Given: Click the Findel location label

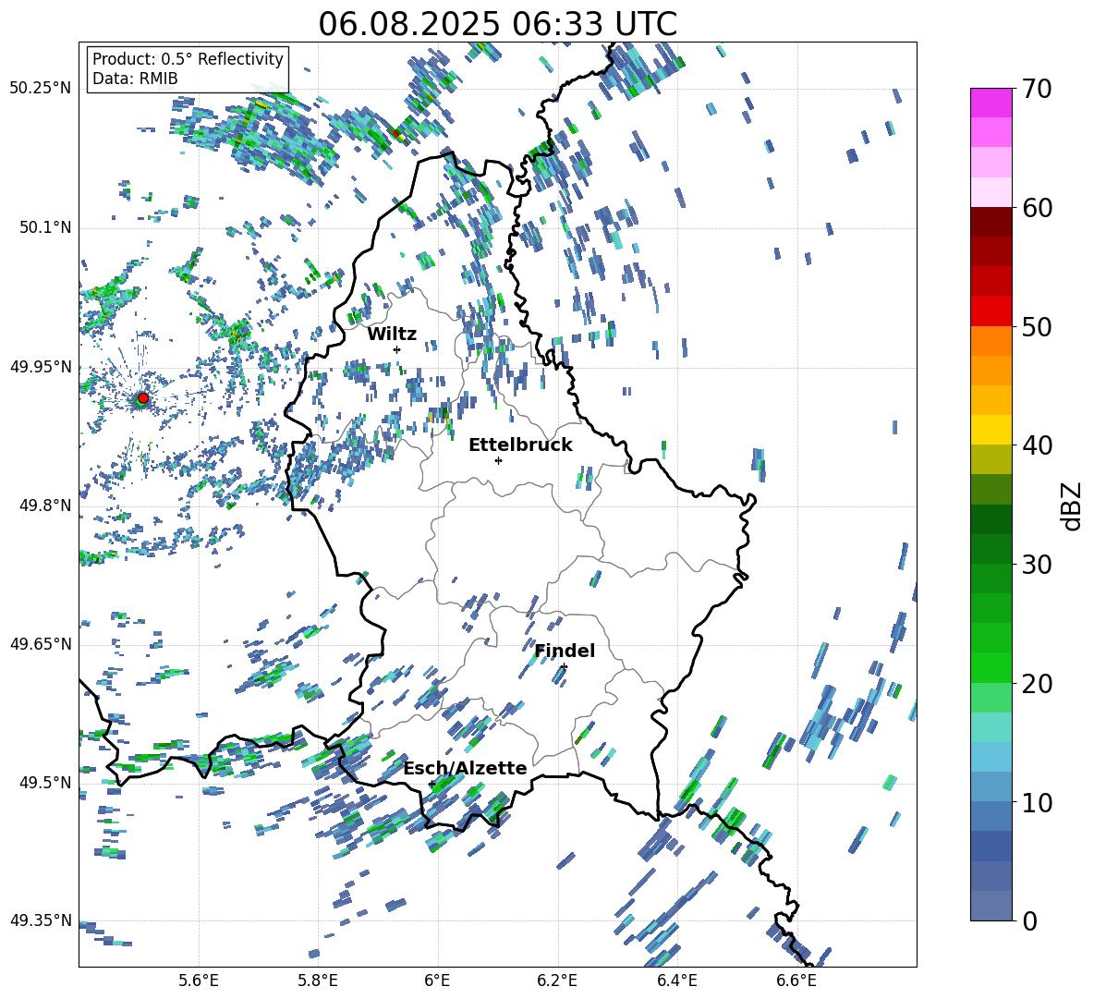Looking at the screenshot, I should pos(565,651).
